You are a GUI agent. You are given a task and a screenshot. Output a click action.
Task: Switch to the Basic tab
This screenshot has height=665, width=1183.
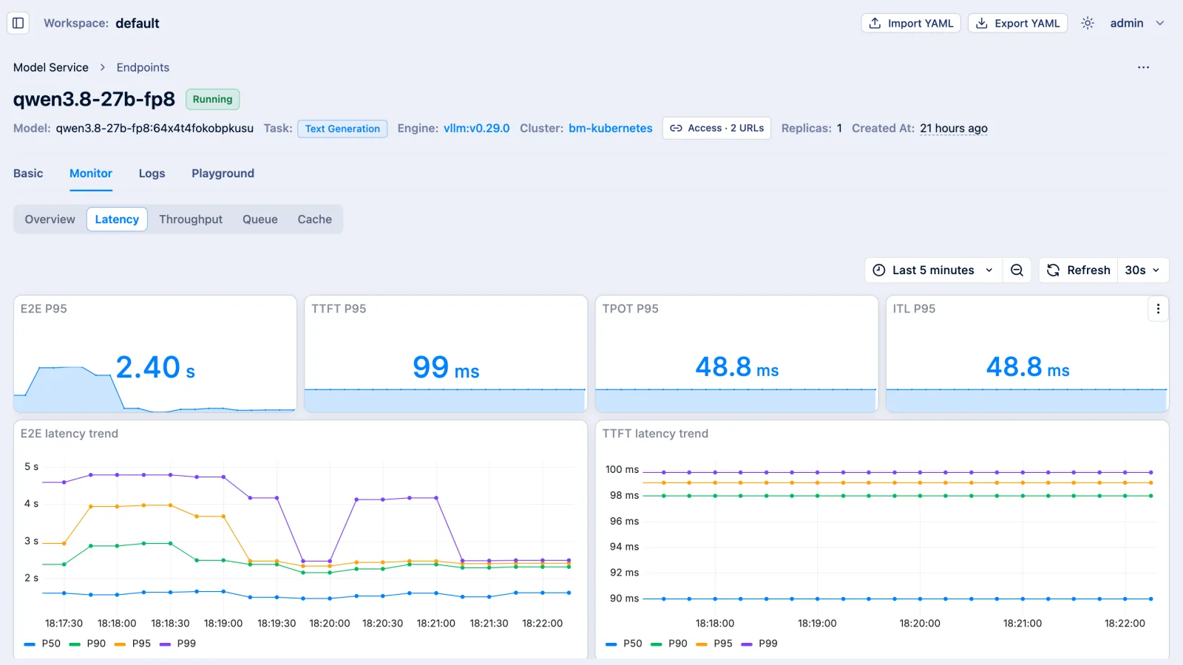click(28, 173)
